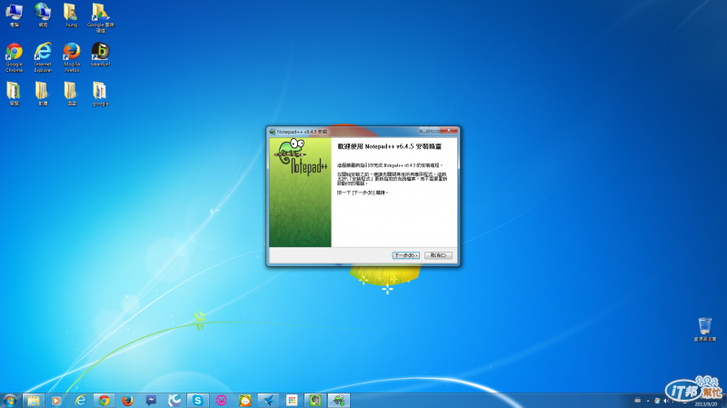Launch Google Chrome desktop shortcut

click(14, 57)
